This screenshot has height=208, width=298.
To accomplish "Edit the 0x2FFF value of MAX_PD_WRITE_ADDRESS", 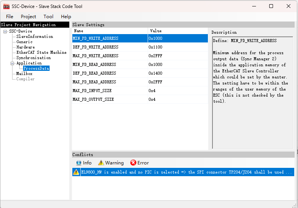I will pos(178,56).
